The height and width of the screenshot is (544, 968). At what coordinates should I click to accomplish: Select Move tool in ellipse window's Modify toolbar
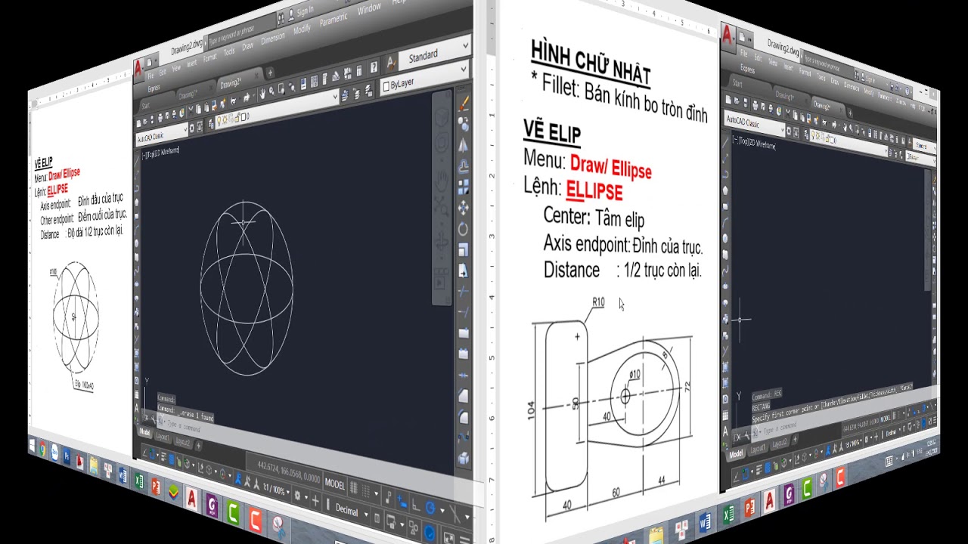(464, 208)
